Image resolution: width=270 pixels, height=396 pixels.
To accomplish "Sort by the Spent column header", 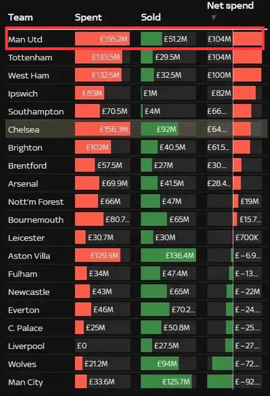I will (88, 17).
